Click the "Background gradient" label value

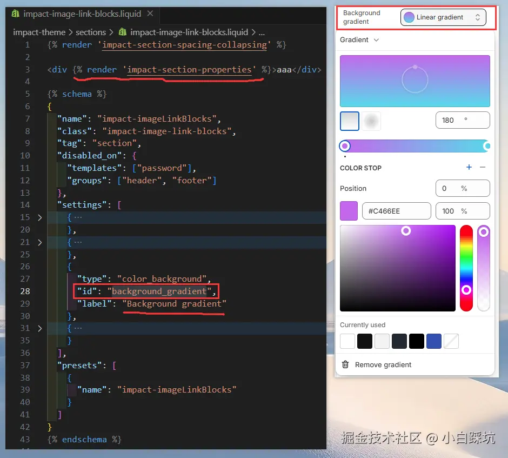175,304
